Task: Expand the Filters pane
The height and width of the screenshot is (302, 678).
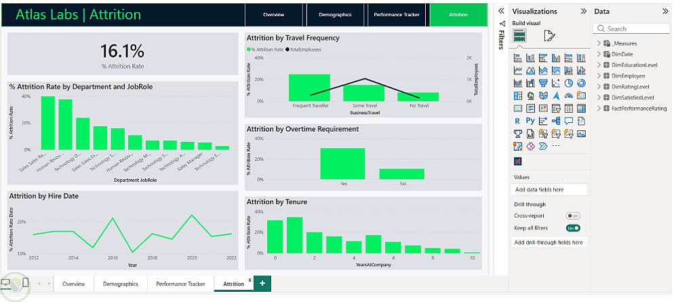Action: coord(501,12)
